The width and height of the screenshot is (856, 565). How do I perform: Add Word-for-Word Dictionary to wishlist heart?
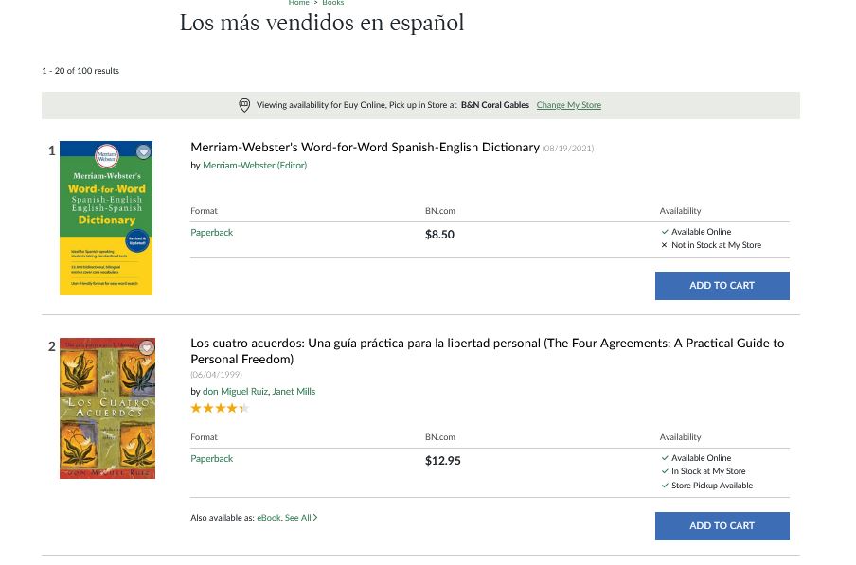coord(143,151)
